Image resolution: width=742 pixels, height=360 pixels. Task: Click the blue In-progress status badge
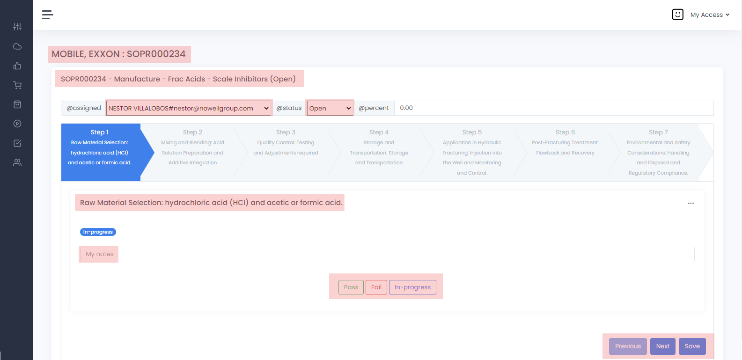(98, 232)
